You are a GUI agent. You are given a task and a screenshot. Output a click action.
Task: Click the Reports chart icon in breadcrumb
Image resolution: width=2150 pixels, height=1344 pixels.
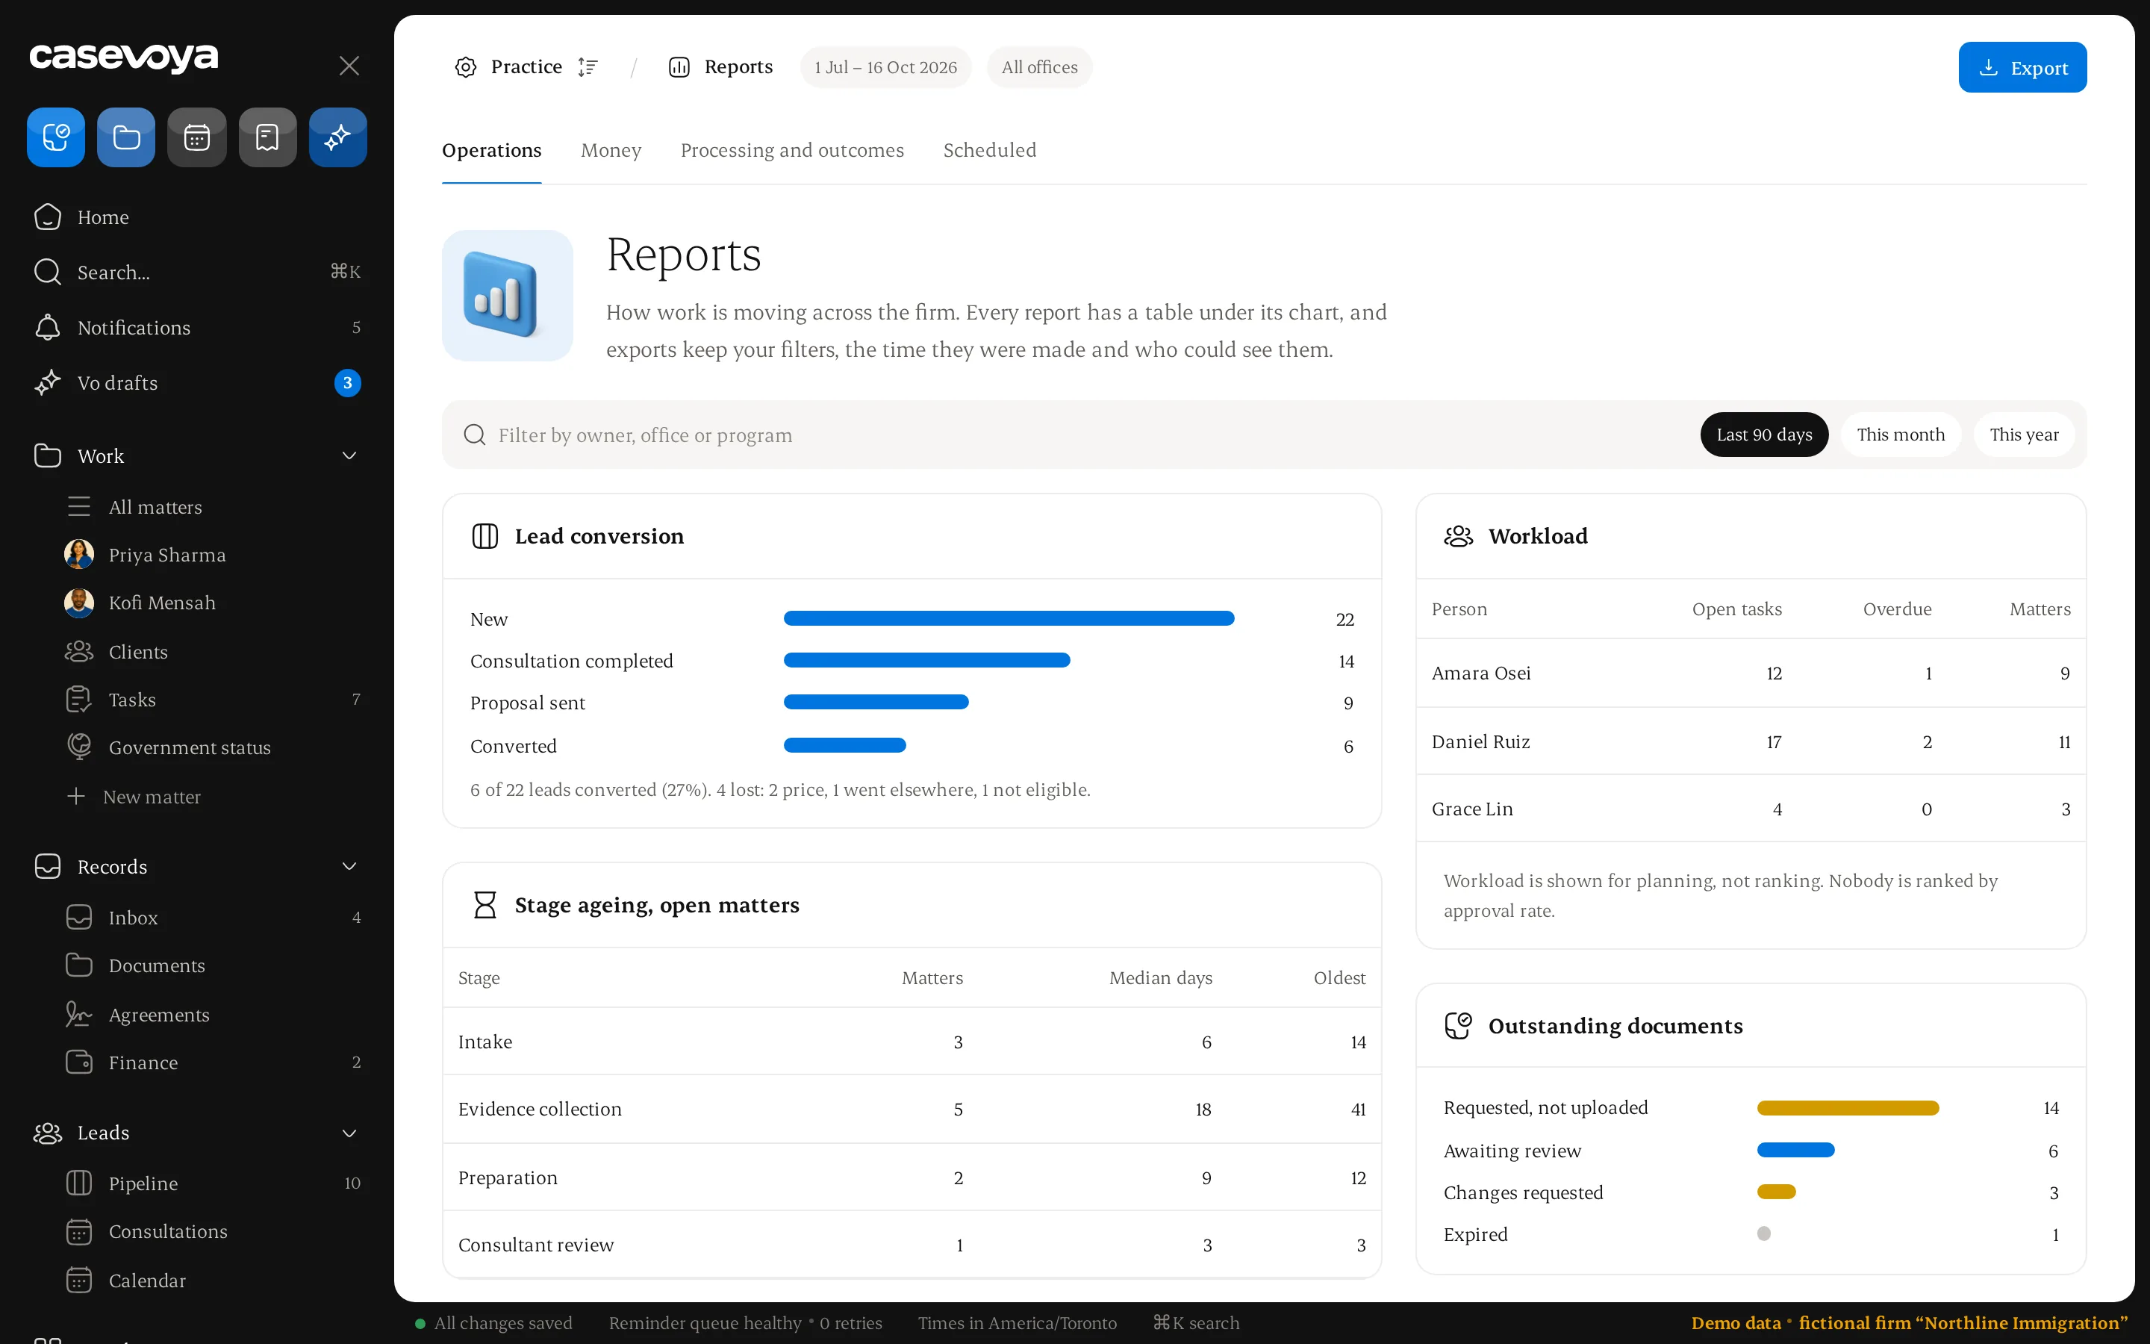[679, 67]
